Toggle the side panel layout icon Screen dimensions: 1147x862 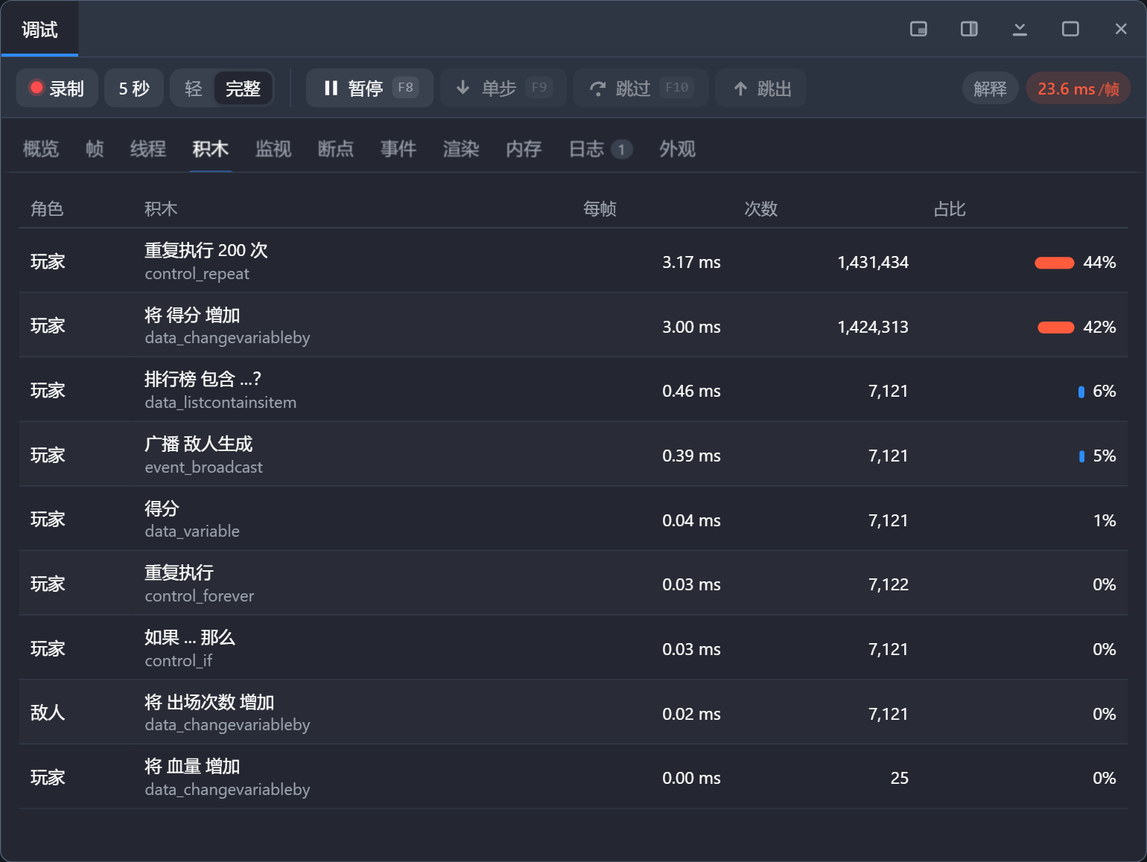[969, 29]
